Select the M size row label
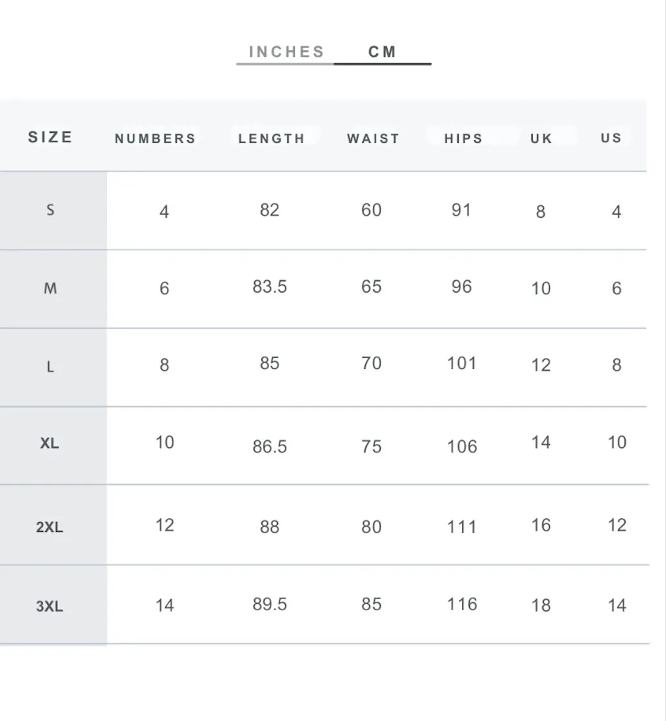The width and height of the screenshot is (666, 721). click(x=51, y=288)
